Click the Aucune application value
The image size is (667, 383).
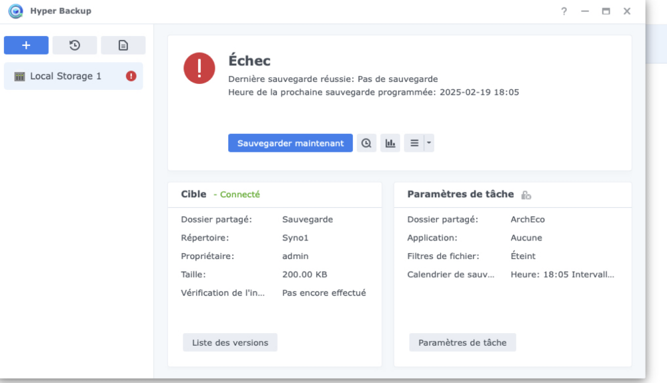pyautogui.click(x=526, y=238)
